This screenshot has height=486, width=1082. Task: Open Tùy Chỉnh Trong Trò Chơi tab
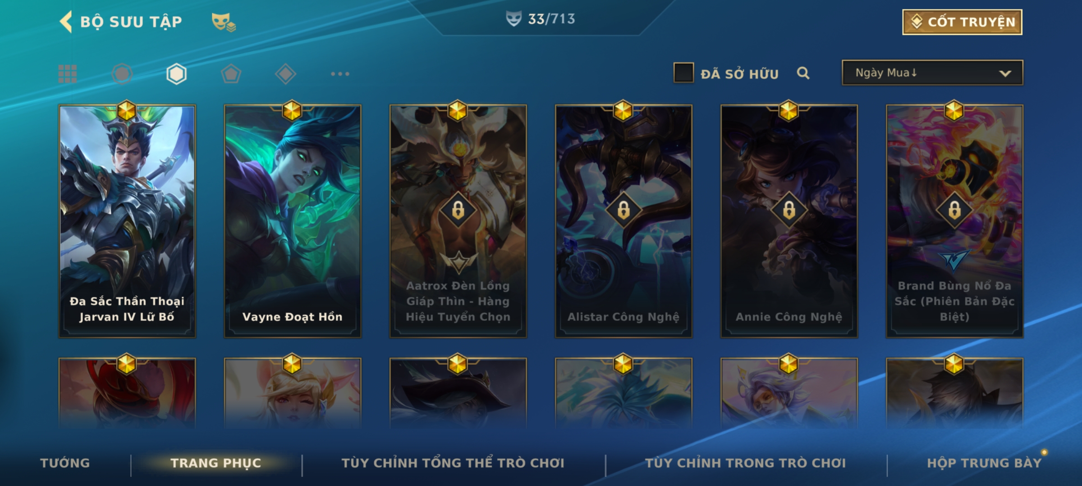[x=745, y=463]
